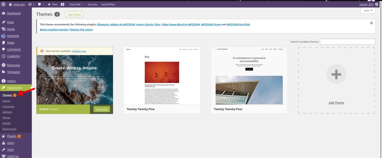Open the Customize submenu under Appearance
The height and width of the screenshot is (158, 382).
(8, 106)
